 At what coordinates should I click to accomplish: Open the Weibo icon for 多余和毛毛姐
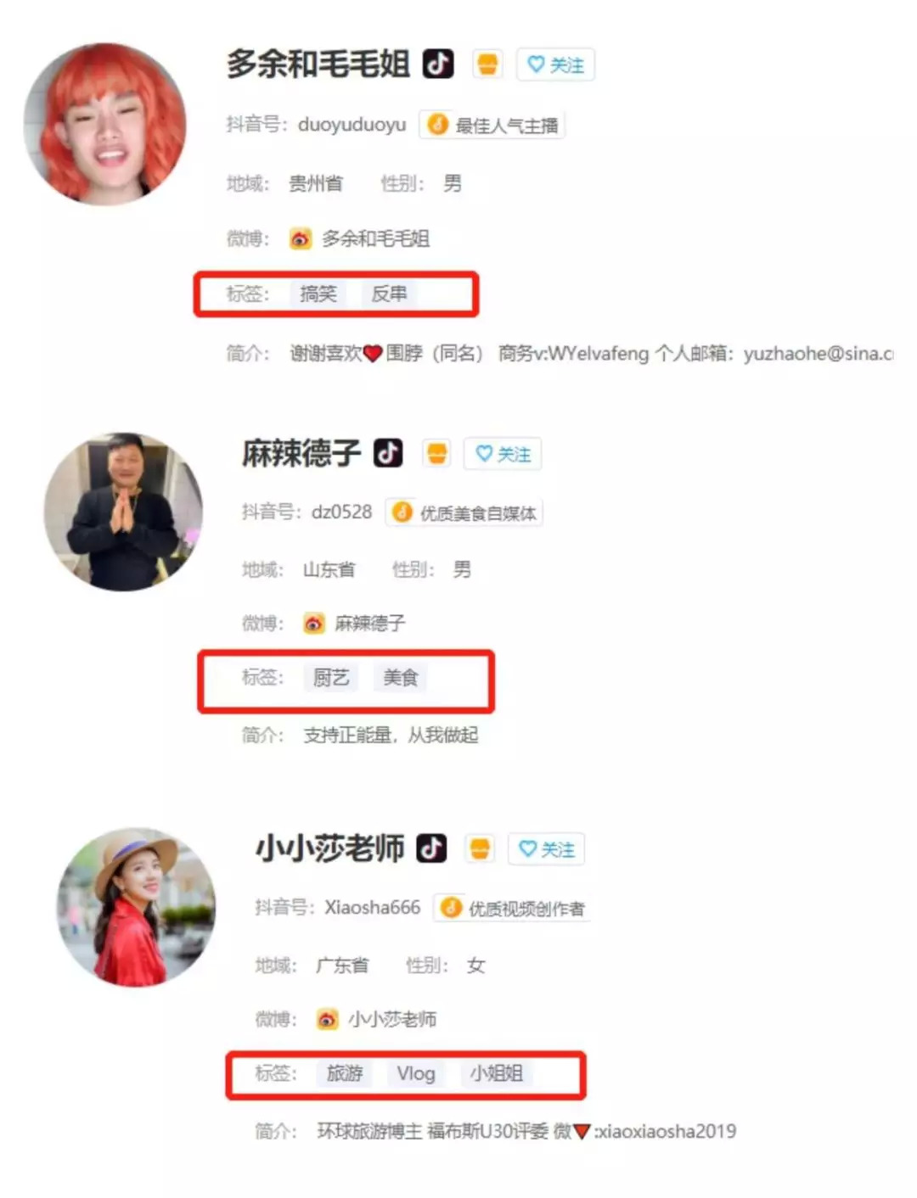point(301,239)
